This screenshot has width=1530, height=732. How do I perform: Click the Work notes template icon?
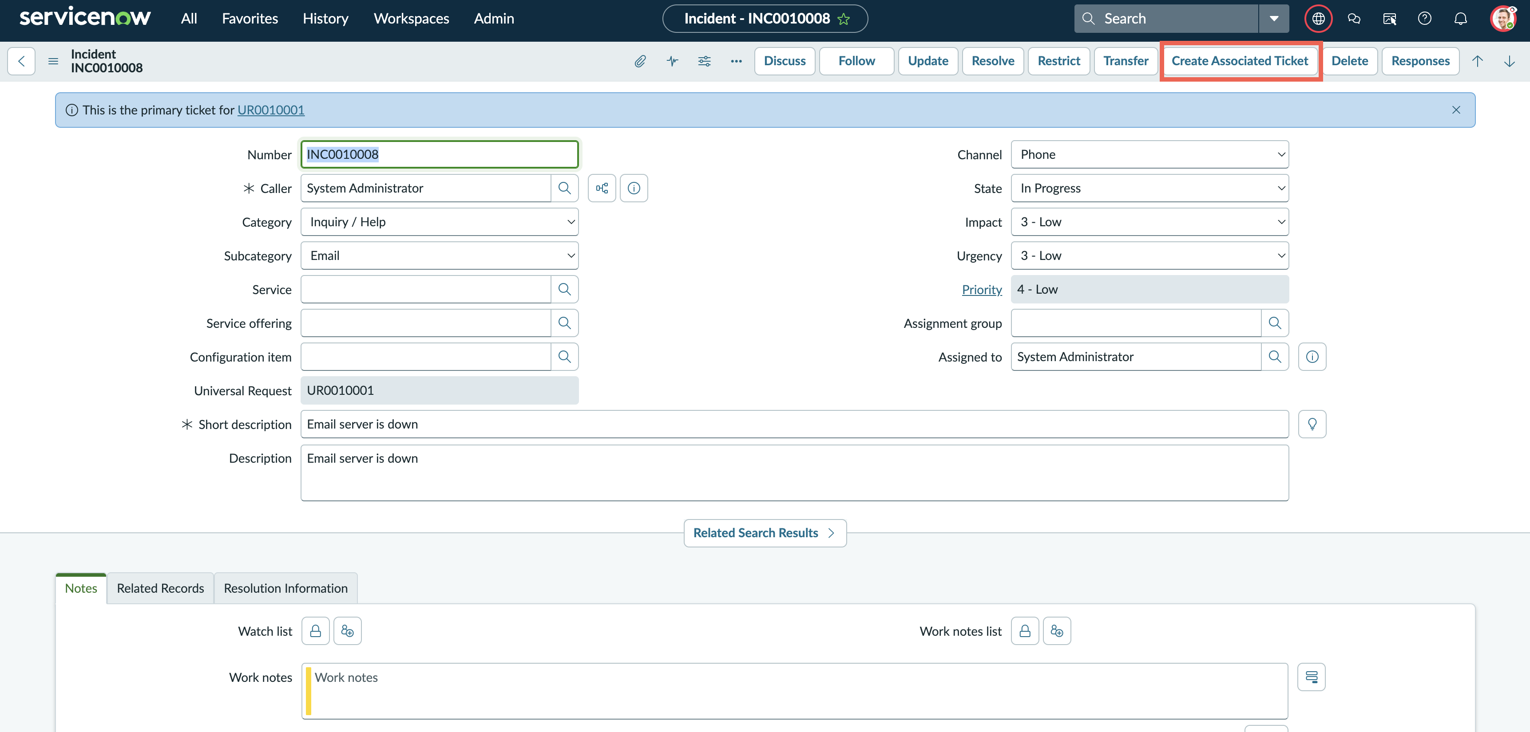coord(1312,677)
